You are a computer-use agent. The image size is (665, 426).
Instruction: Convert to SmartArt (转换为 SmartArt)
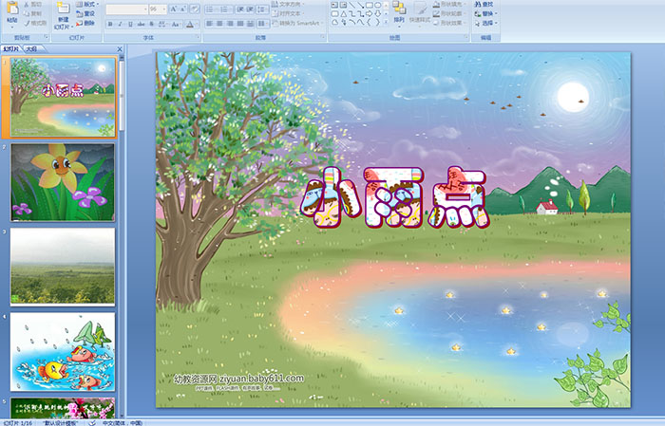[x=298, y=23]
